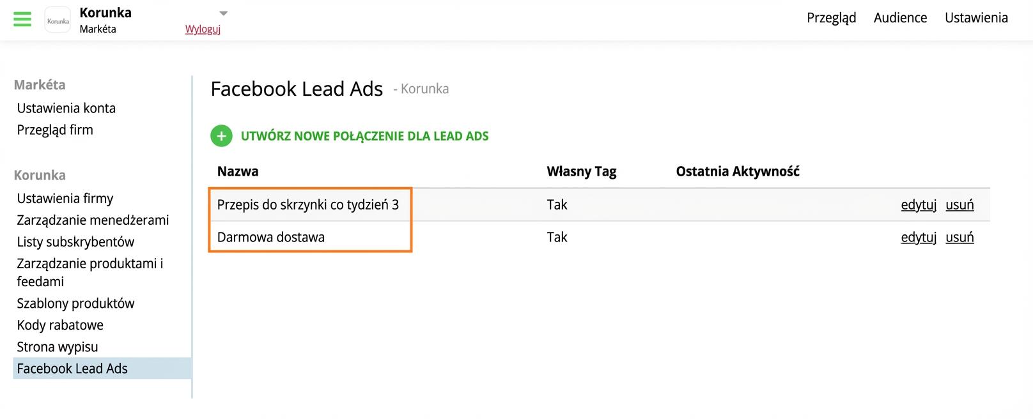Edit the Przepis do skrzynki connection
This screenshot has width=1033, height=419.
click(919, 205)
